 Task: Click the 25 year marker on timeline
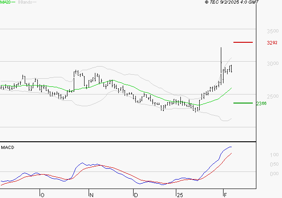[x=180, y=195]
